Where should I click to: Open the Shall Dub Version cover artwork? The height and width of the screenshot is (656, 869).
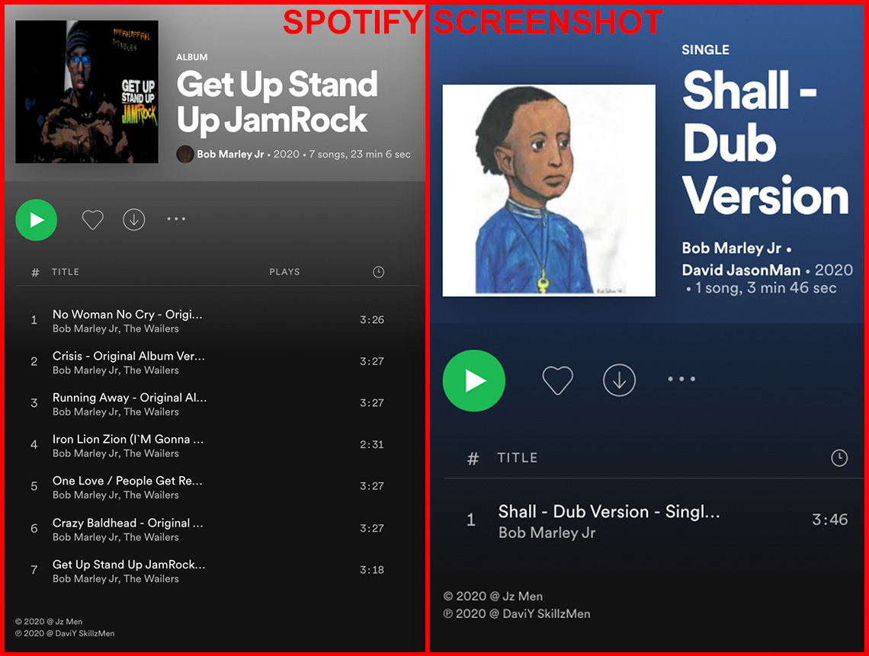[549, 190]
